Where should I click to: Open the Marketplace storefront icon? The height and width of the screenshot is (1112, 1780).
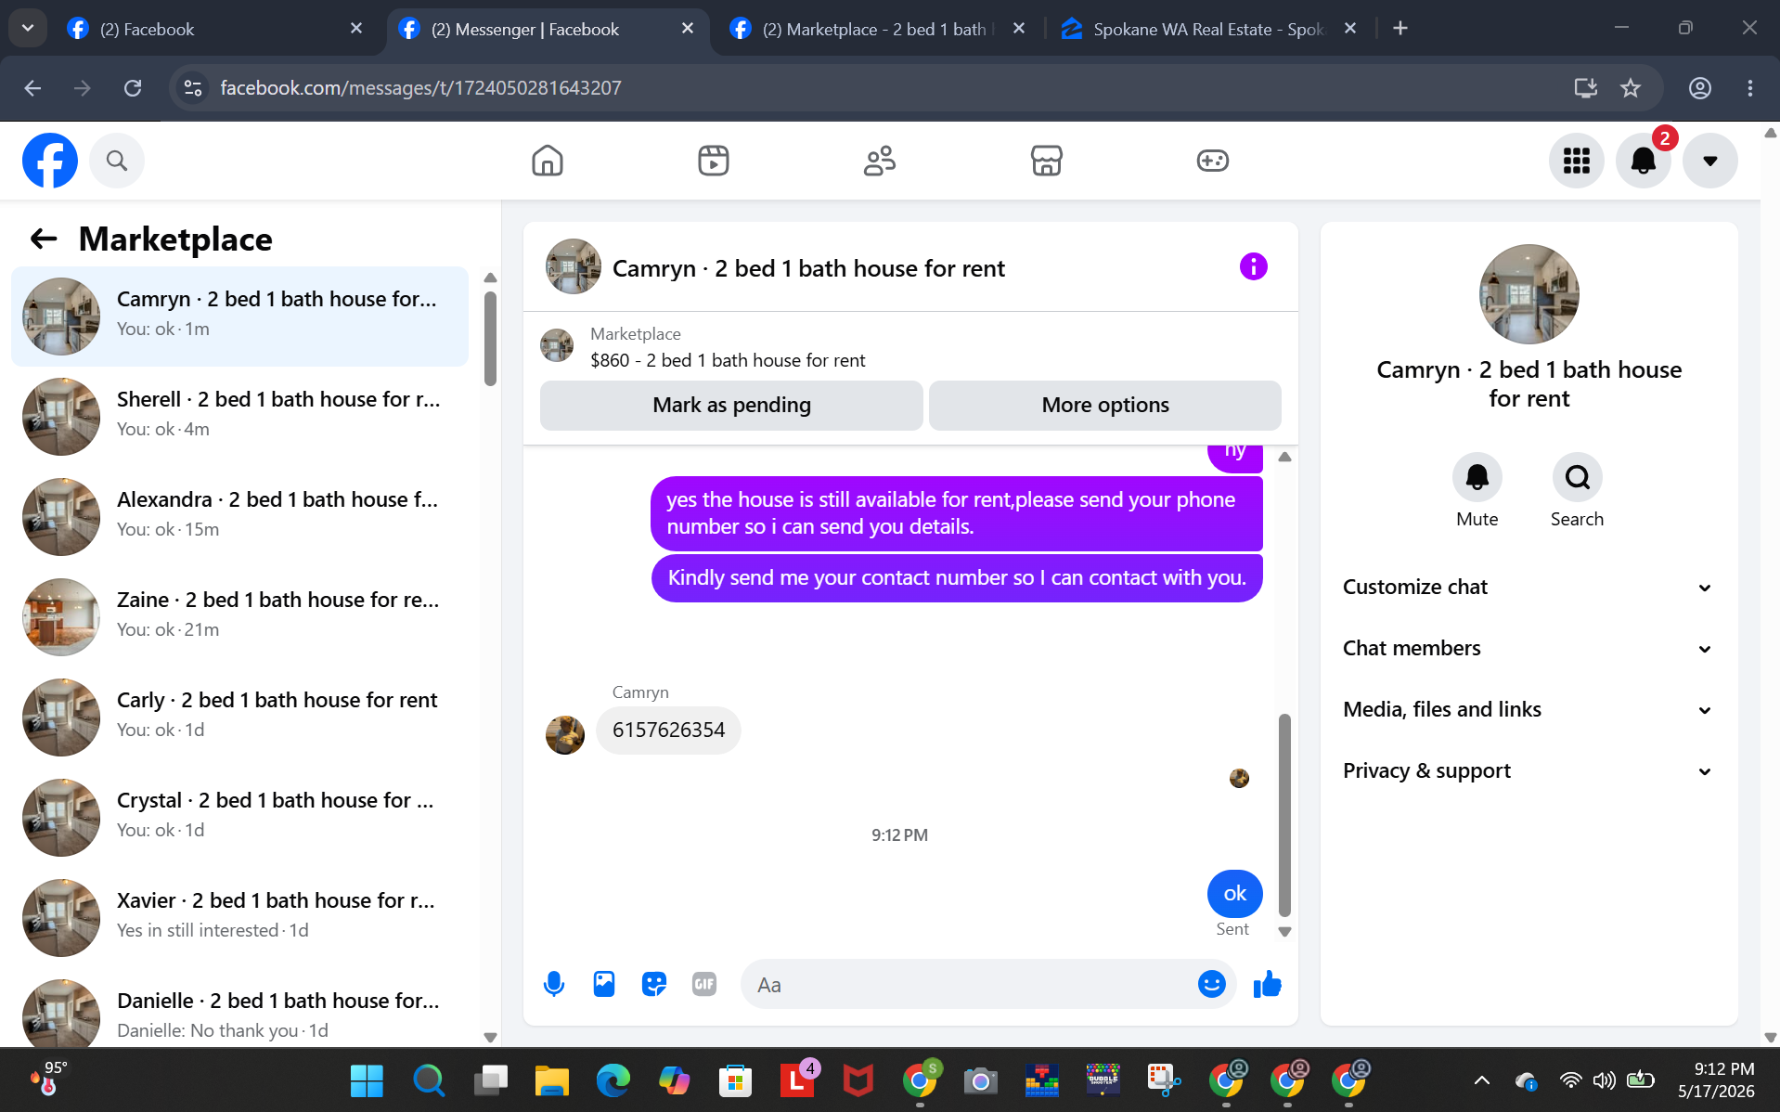[x=1046, y=161]
